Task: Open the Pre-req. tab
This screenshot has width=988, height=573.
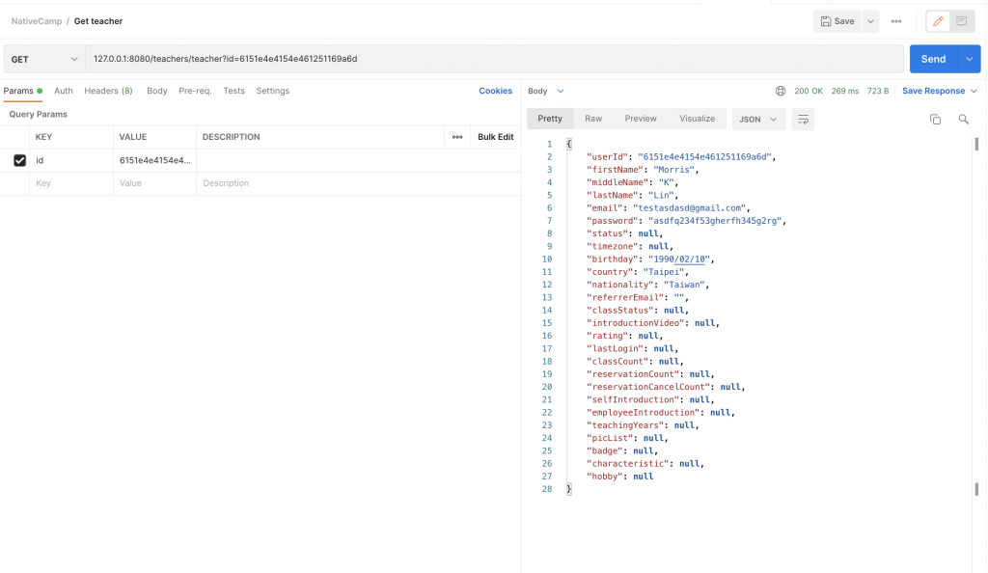Action: 195,91
